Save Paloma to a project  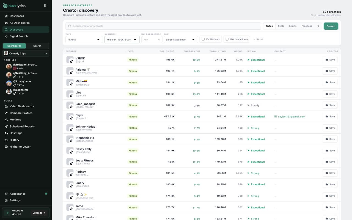(x=330, y=71)
